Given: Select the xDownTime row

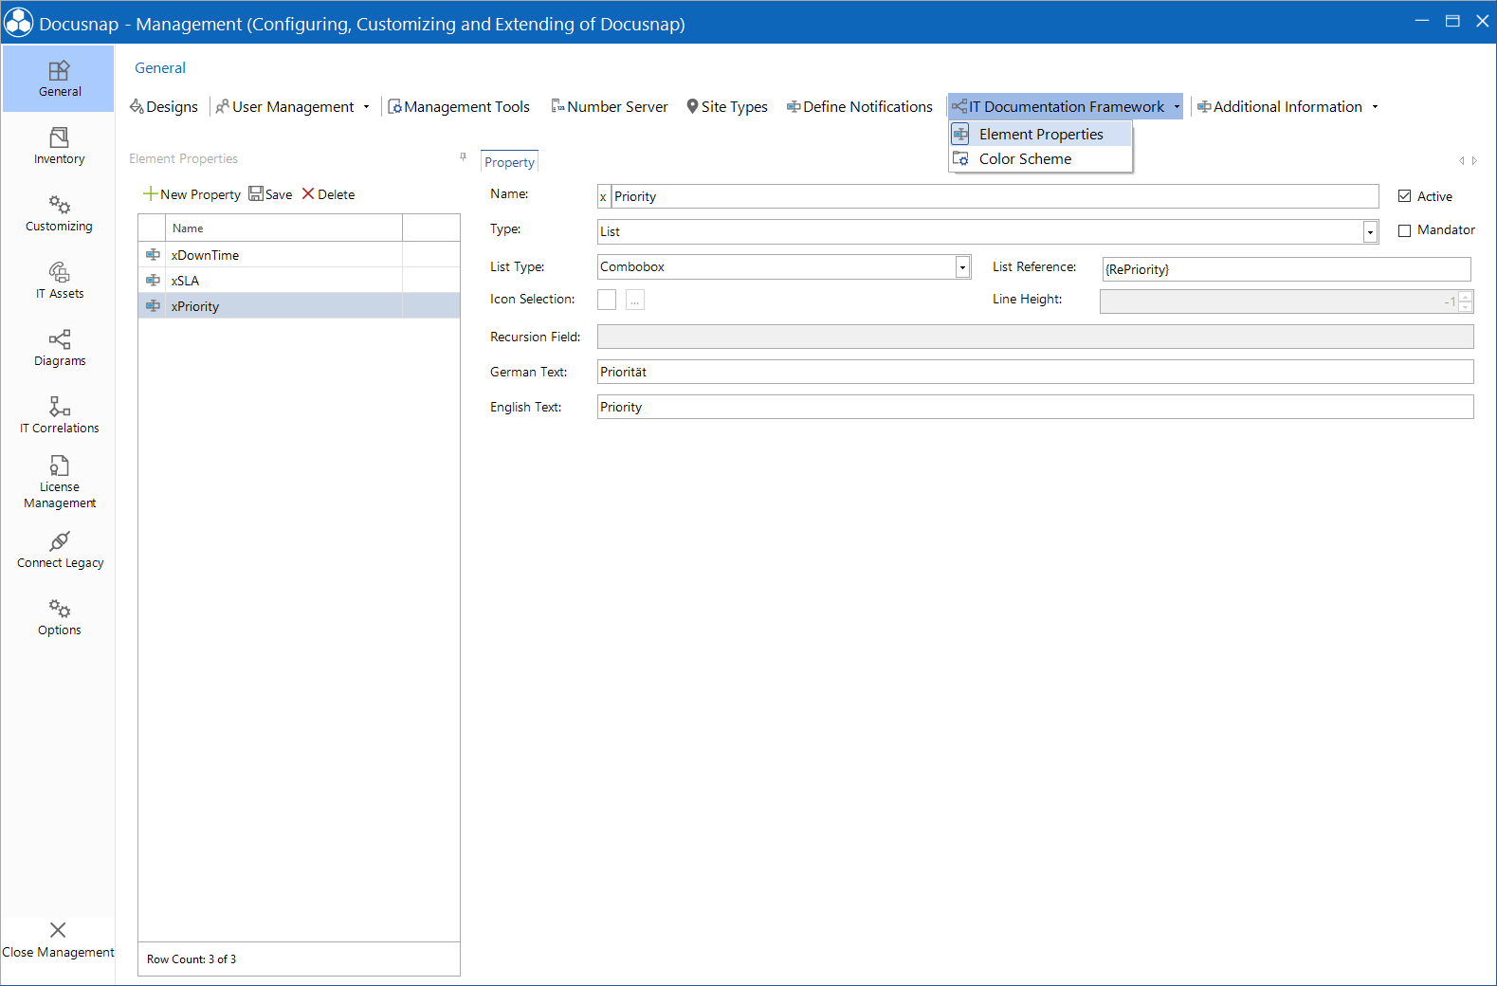Looking at the screenshot, I should click(x=299, y=254).
